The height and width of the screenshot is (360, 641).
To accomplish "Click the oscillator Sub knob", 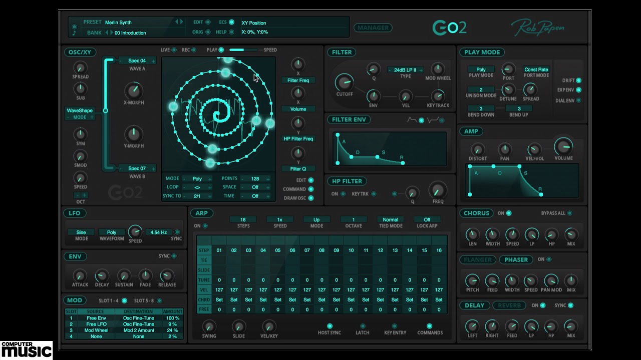I will [x=80, y=88].
